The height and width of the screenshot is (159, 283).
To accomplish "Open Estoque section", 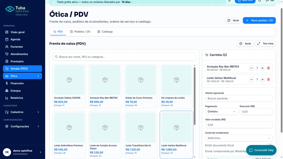I will [x=22, y=91].
